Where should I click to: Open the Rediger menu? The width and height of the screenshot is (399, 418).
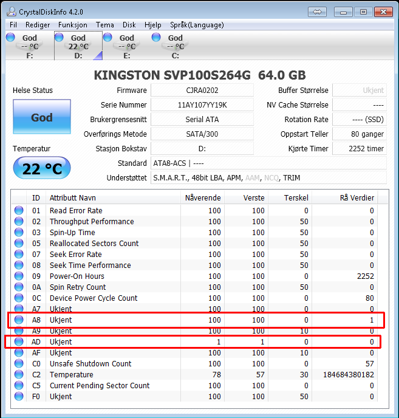pyautogui.click(x=38, y=25)
